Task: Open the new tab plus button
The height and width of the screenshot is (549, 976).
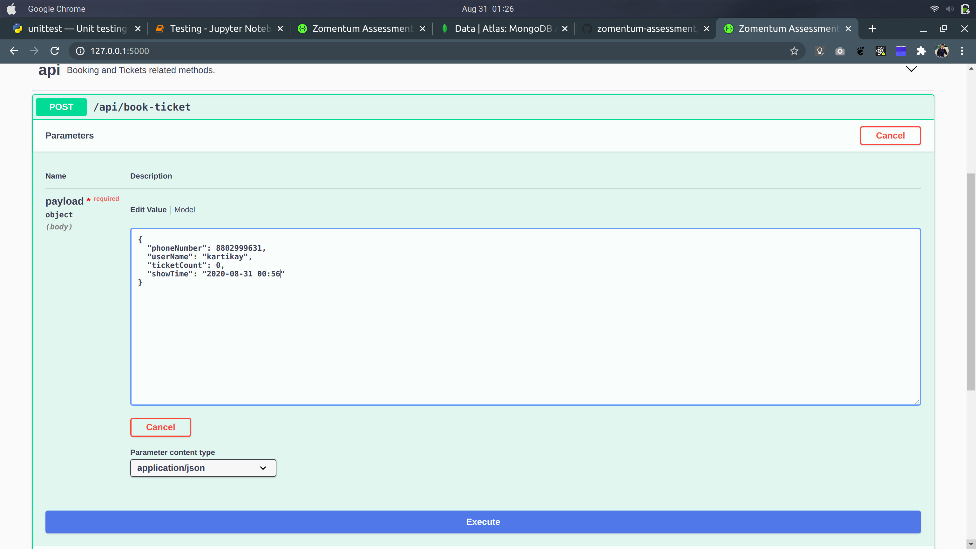Action: click(x=872, y=29)
